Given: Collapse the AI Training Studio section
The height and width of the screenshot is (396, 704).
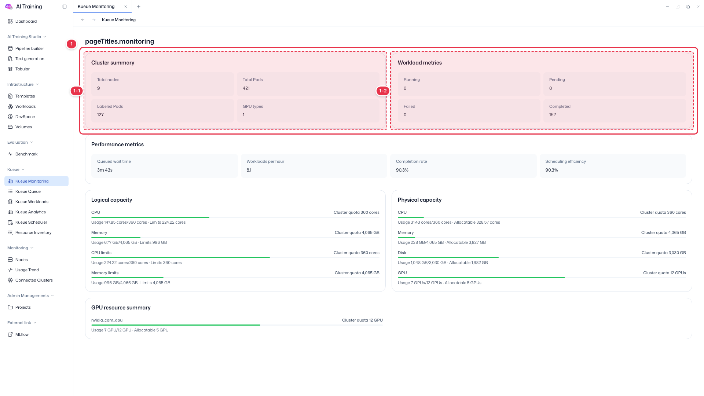Looking at the screenshot, I should click(27, 37).
